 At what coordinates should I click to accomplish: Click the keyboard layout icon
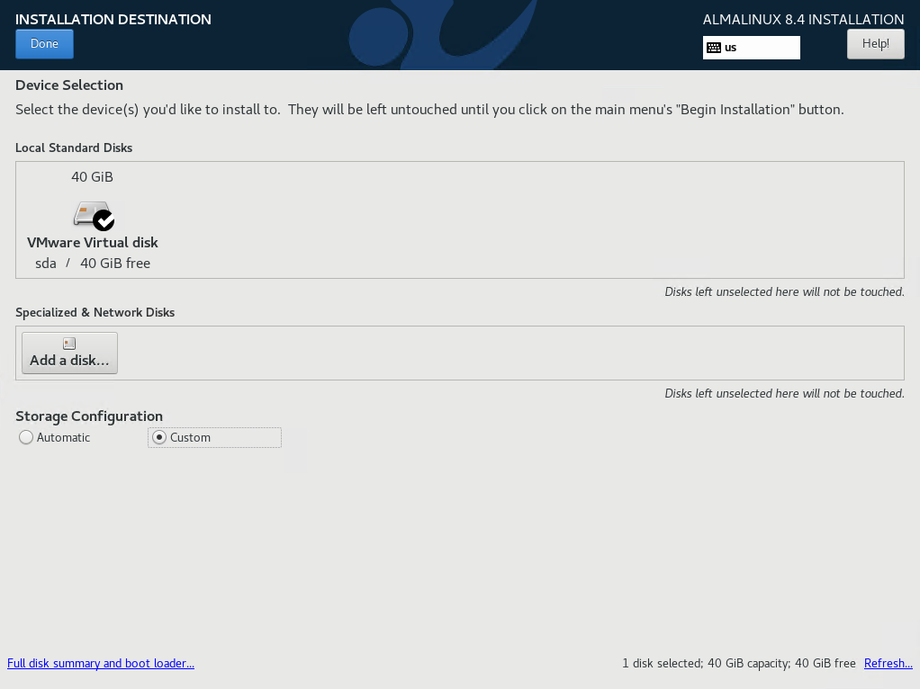point(714,48)
